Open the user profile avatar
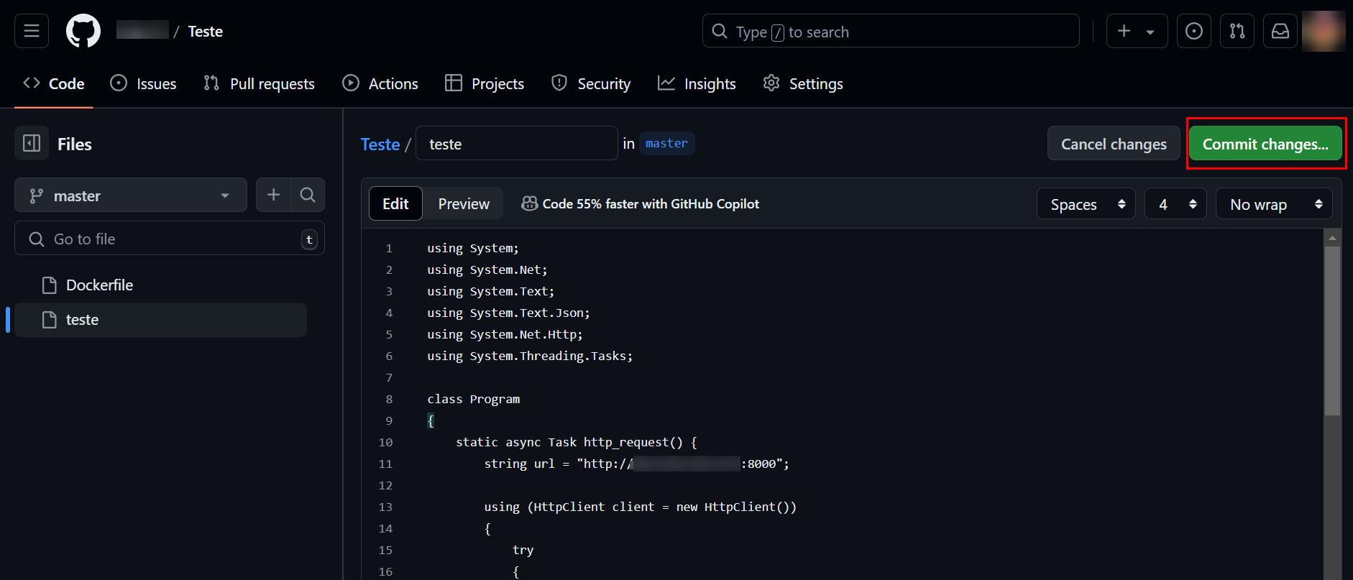Screen dimensions: 1353x580 [1323, 31]
